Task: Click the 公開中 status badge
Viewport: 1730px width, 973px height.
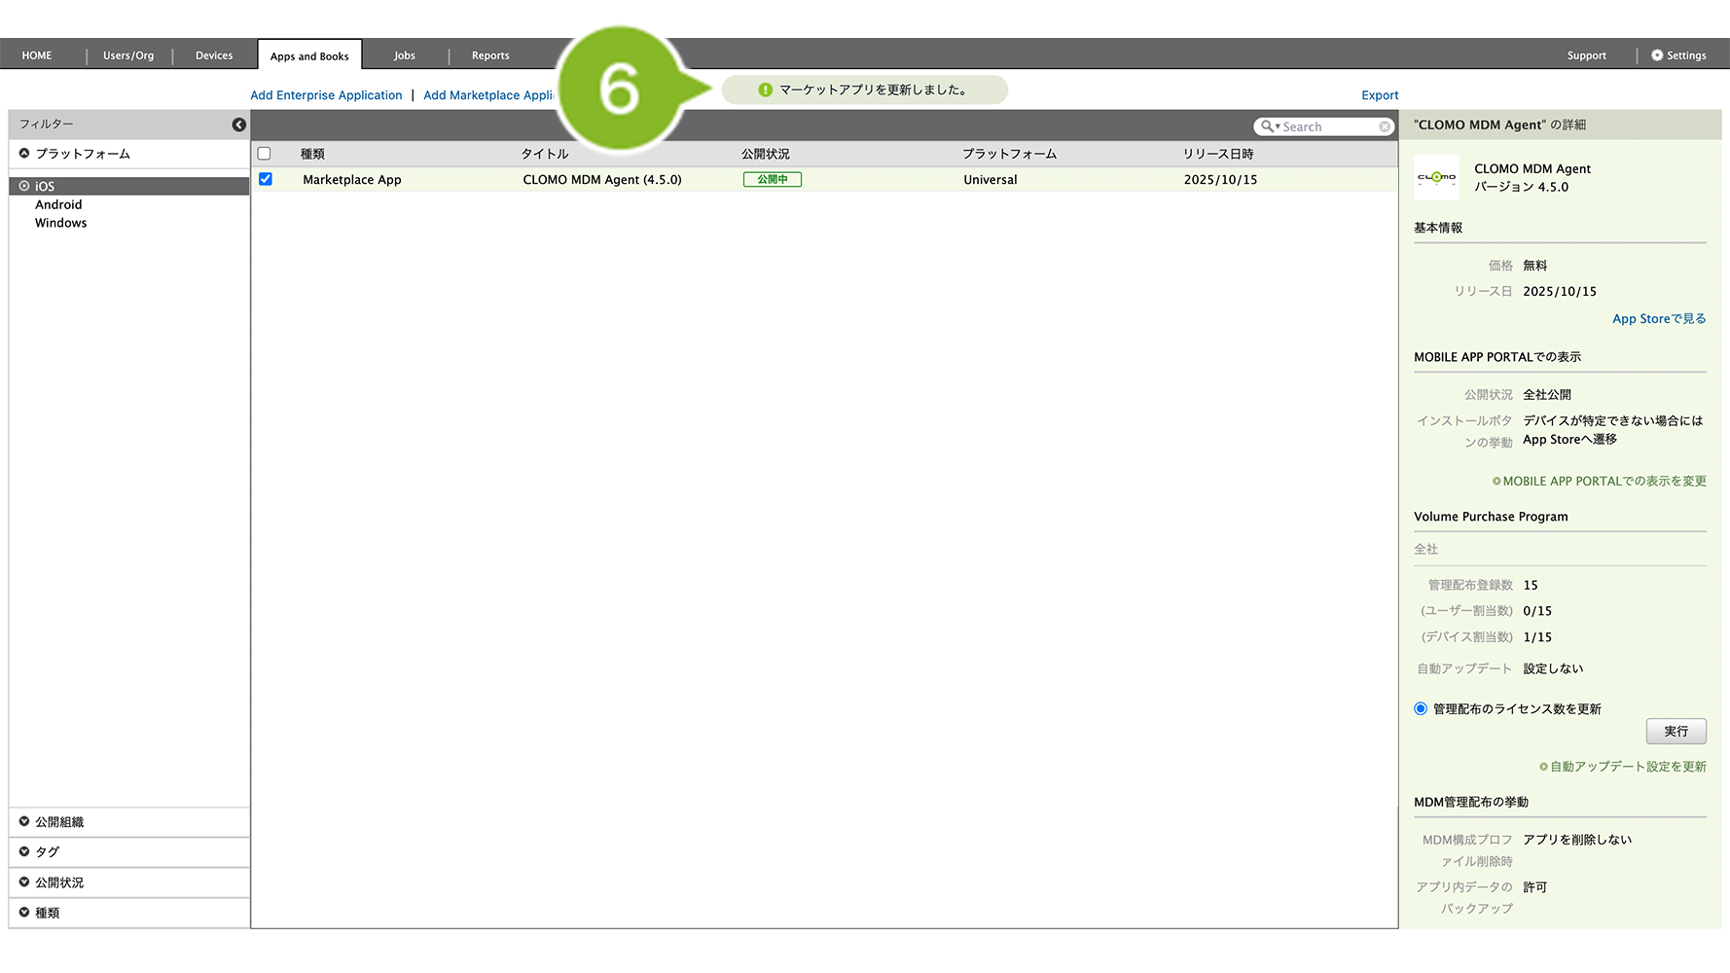Action: pos(772,179)
